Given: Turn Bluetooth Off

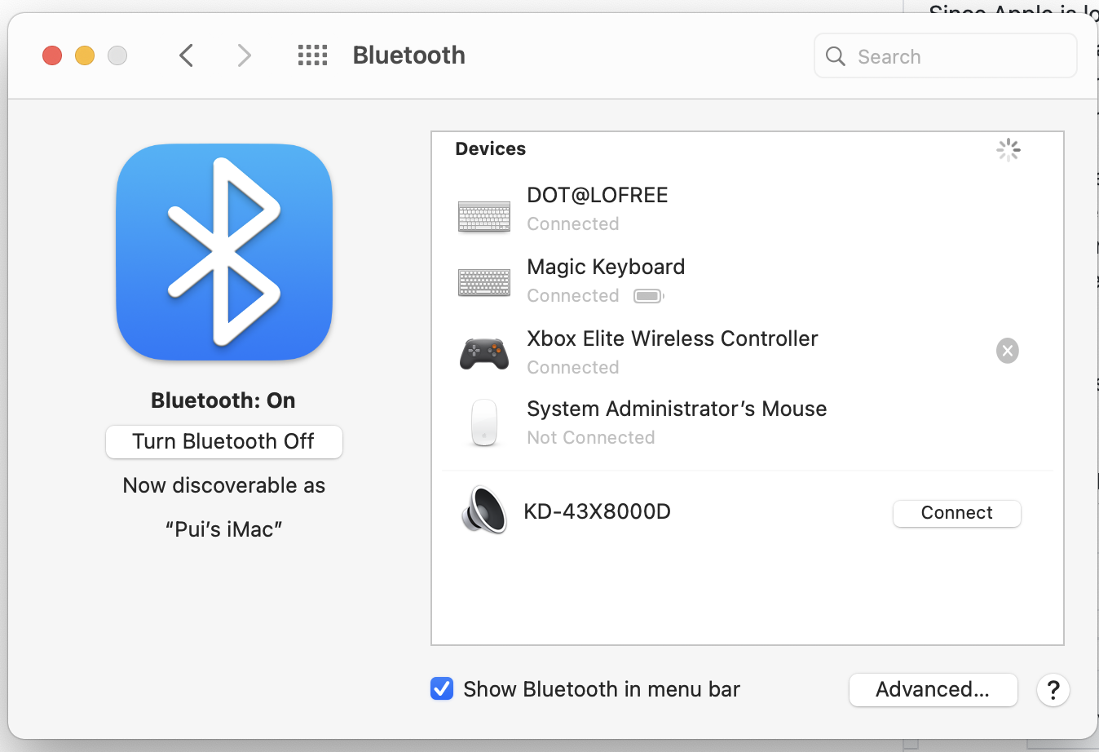Looking at the screenshot, I should click(x=224, y=441).
